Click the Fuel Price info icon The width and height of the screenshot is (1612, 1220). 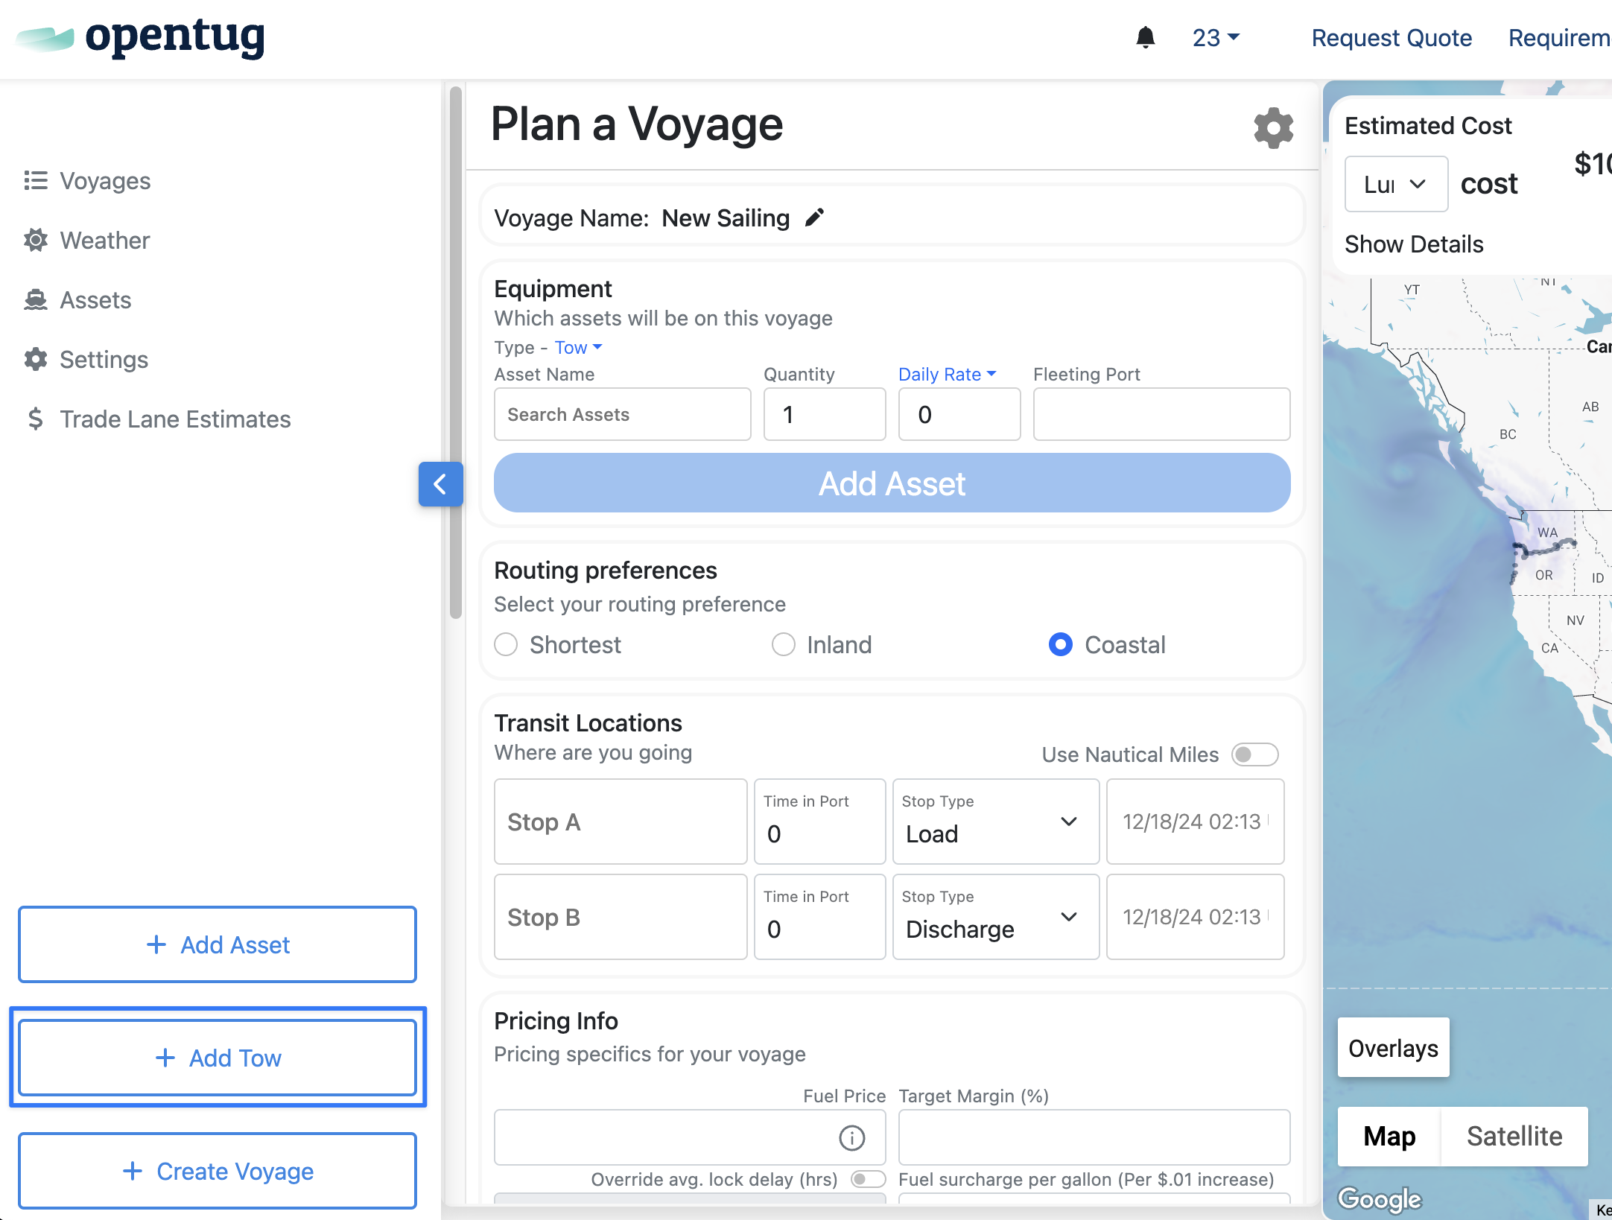point(851,1137)
